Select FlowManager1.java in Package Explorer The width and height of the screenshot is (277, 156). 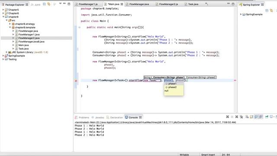[x=29, y=35]
